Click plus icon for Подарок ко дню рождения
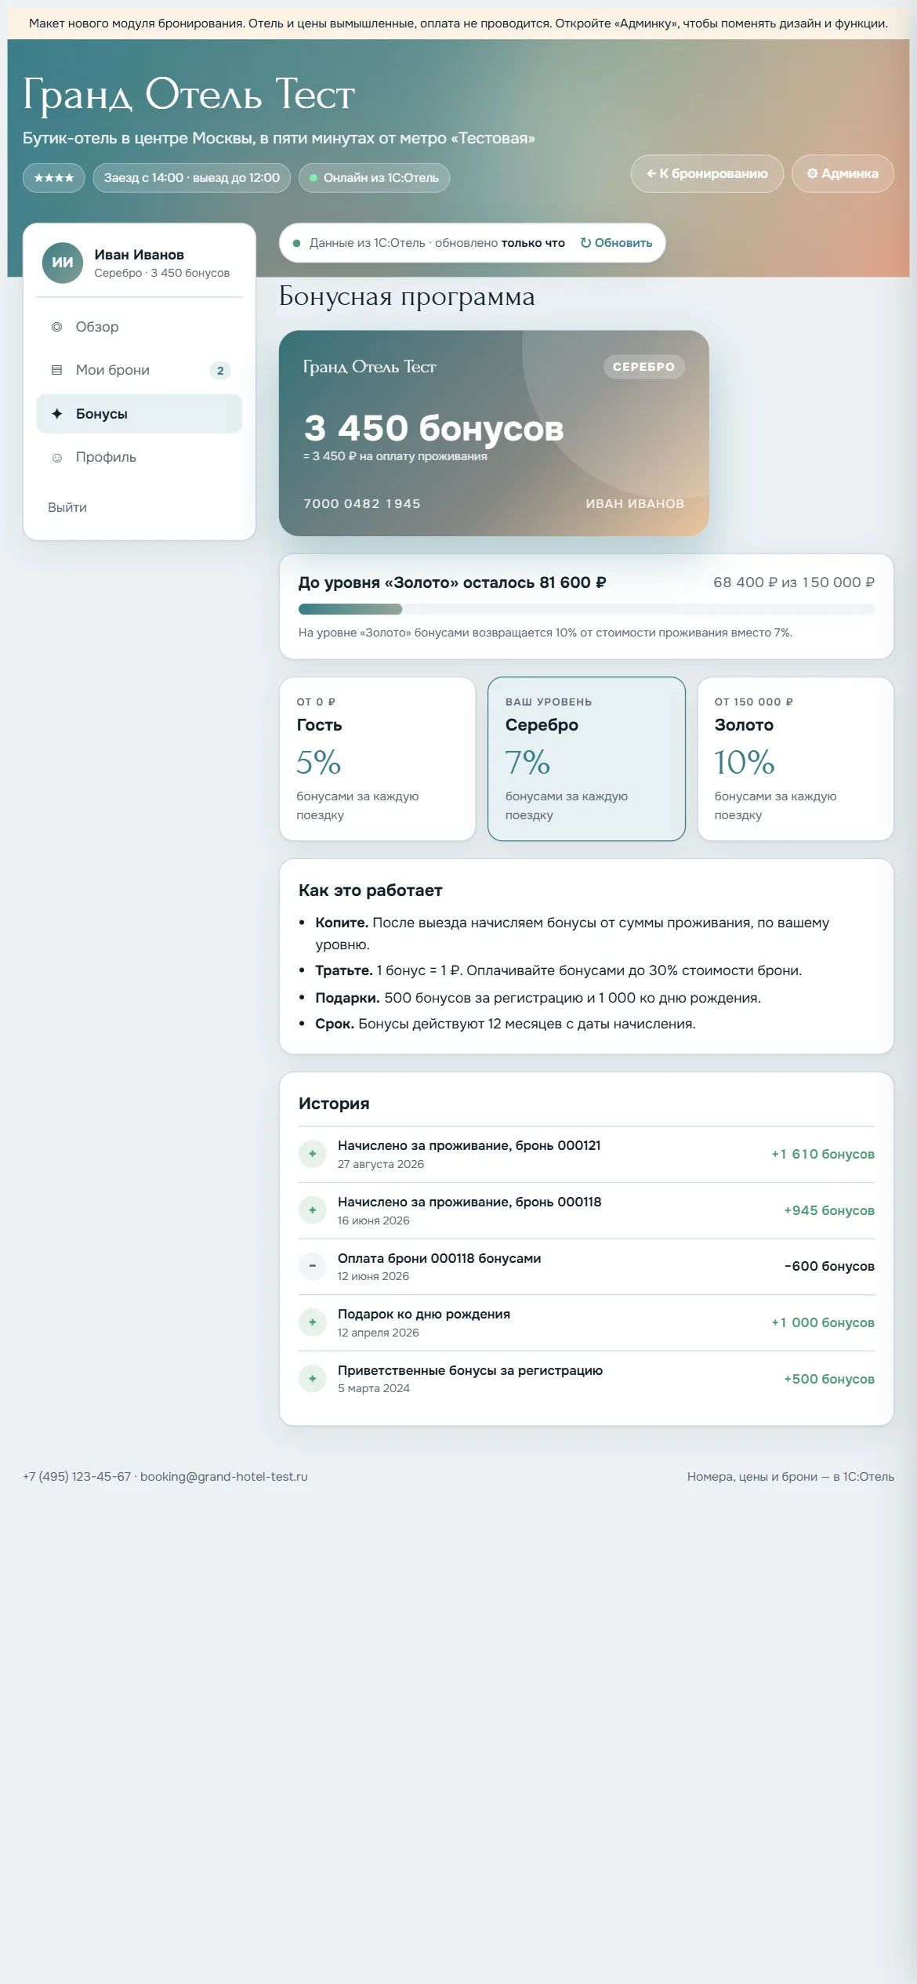 click(312, 1322)
